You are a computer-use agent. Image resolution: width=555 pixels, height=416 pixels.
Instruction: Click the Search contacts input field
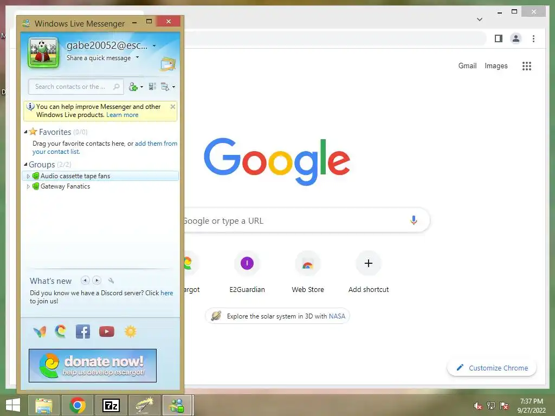(x=76, y=87)
